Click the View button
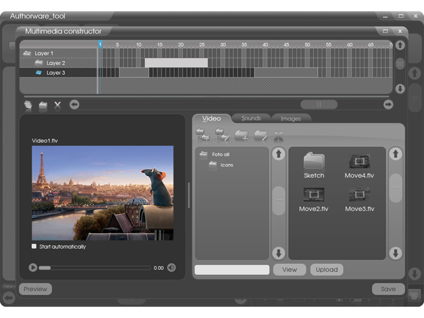The image size is (424, 318). click(x=290, y=270)
